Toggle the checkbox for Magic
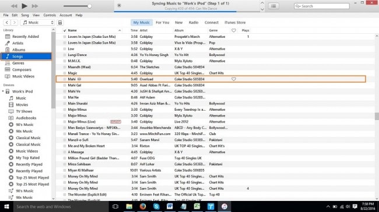This screenshot has width=379, height=212. [65, 73]
